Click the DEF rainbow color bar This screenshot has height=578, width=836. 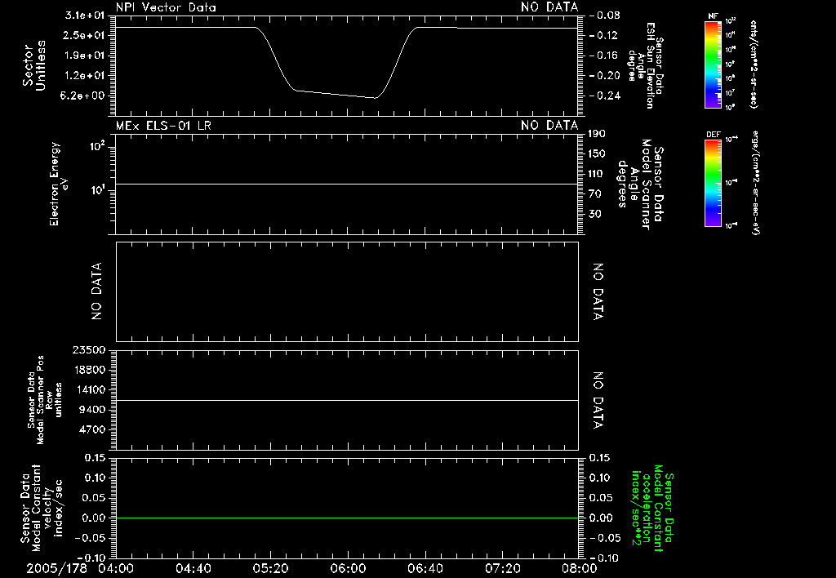click(714, 183)
